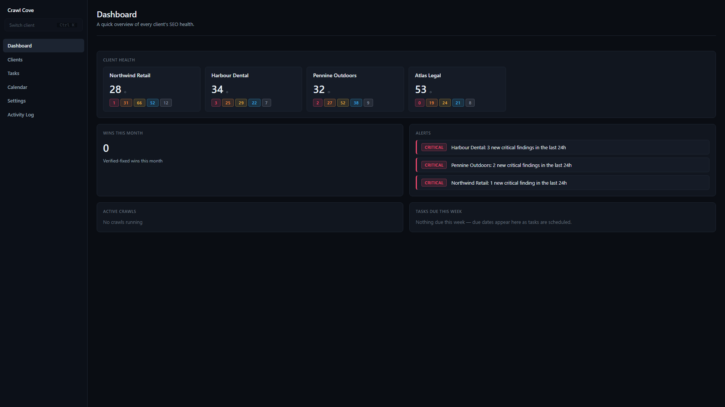Go to Clients in the sidebar
The width and height of the screenshot is (725, 407).
(x=43, y=60)
